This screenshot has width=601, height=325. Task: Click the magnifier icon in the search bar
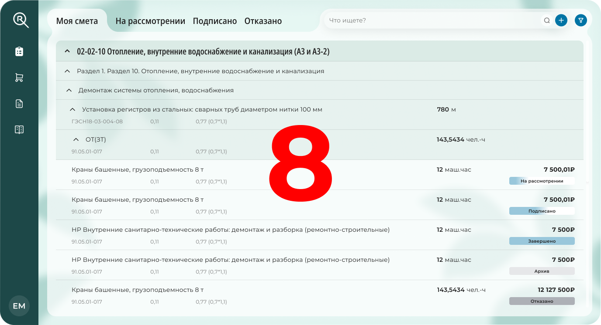[x=546, y=20]
